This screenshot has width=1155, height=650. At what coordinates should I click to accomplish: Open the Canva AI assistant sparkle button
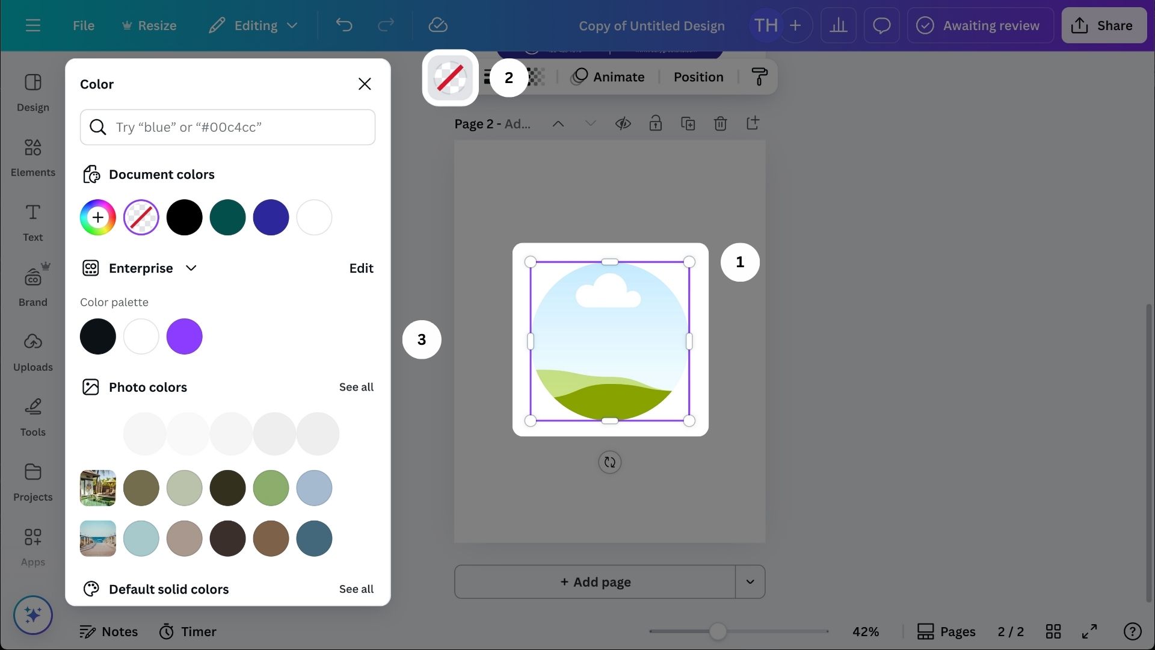click(32, 614)
